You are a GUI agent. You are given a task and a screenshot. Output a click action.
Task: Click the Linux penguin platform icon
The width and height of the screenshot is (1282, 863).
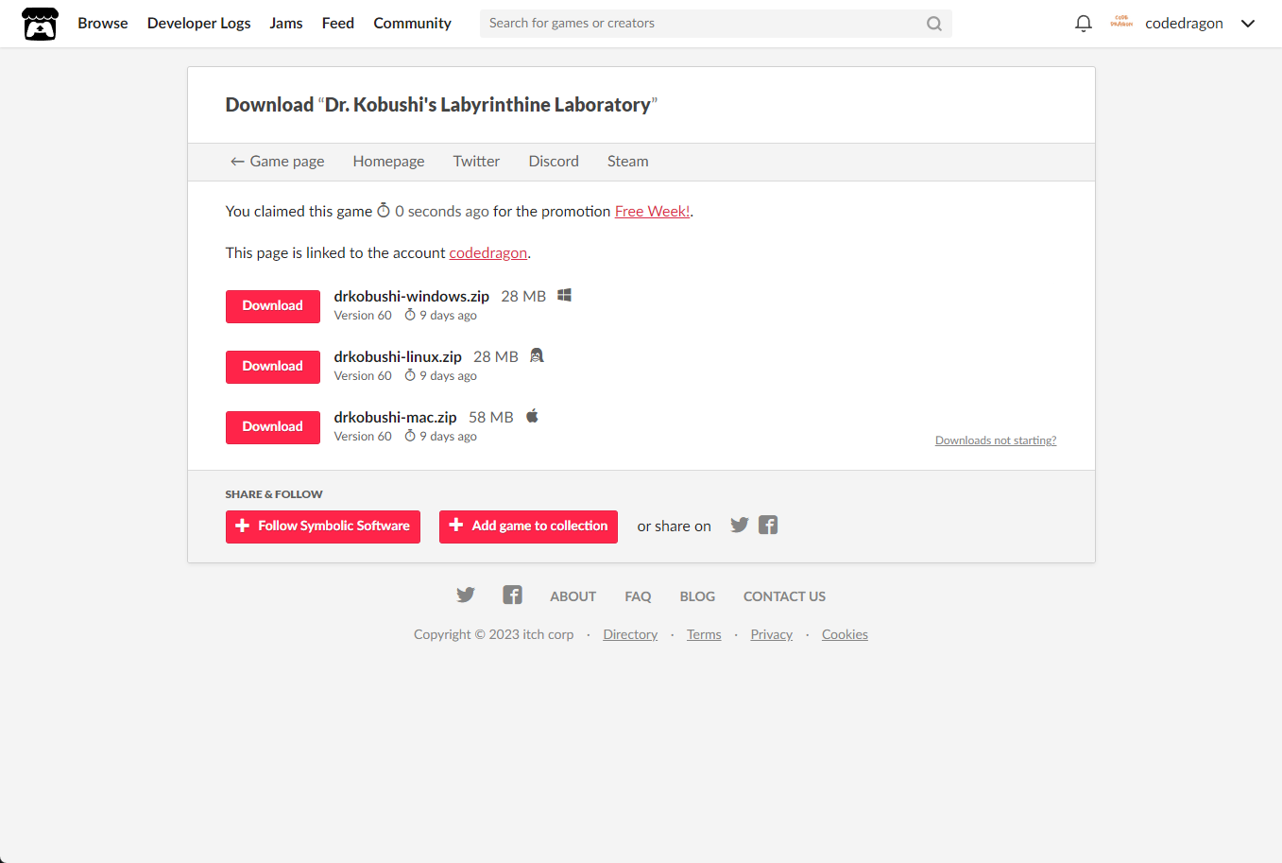(x=537, y=355)
